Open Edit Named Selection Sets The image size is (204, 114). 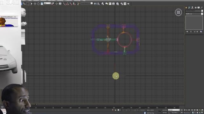click(x=78, y=4)
